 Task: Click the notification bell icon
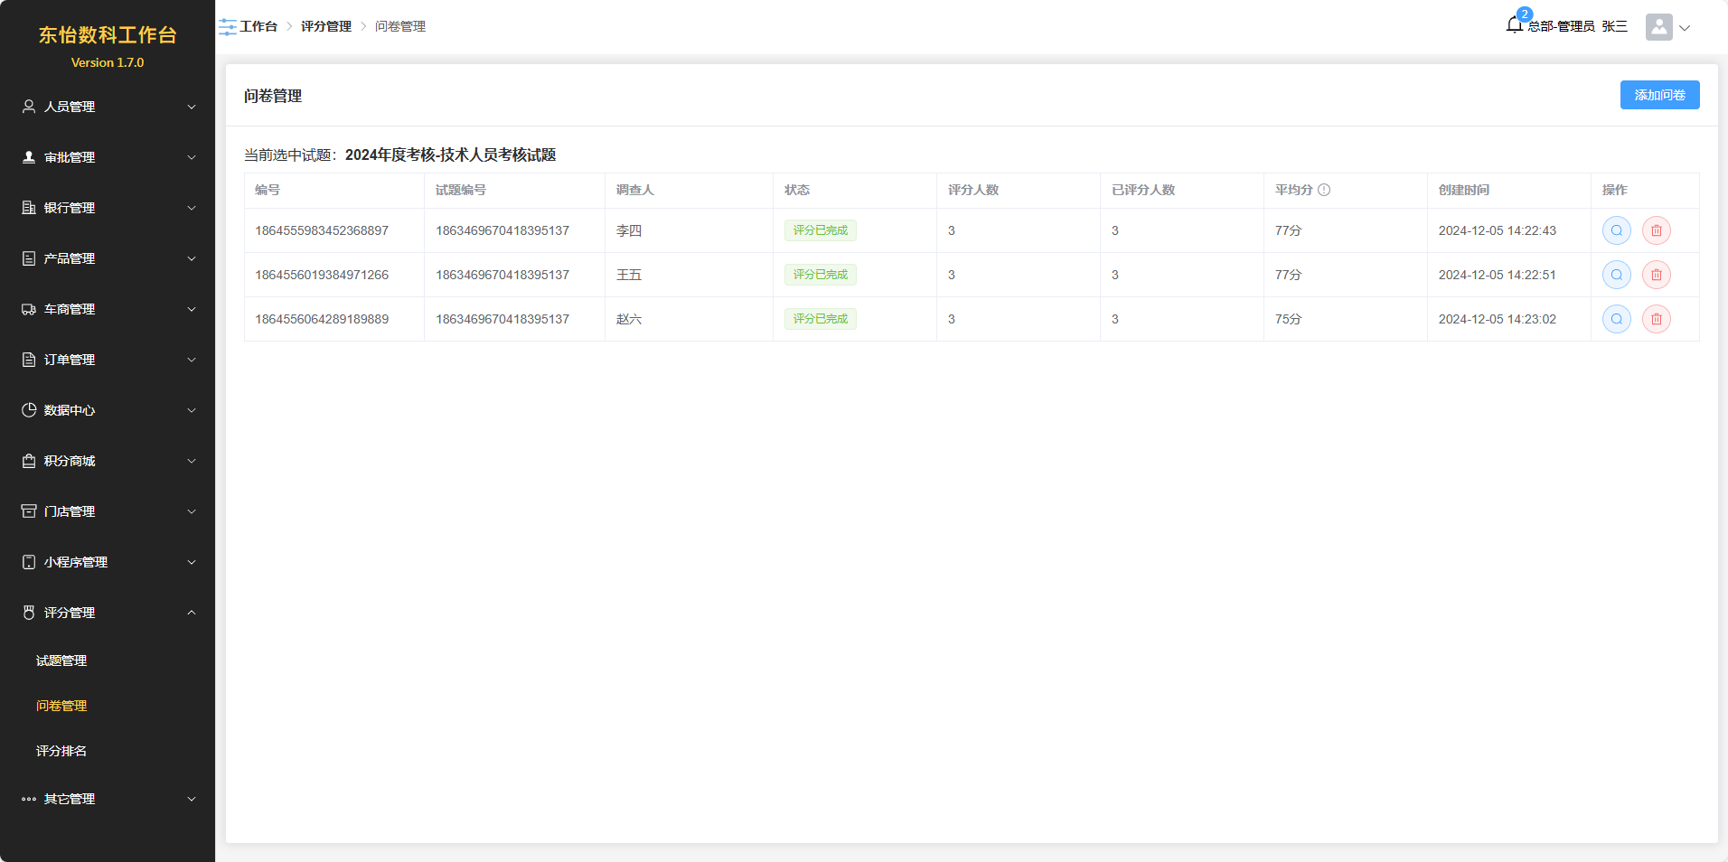tap(1515, 25)
